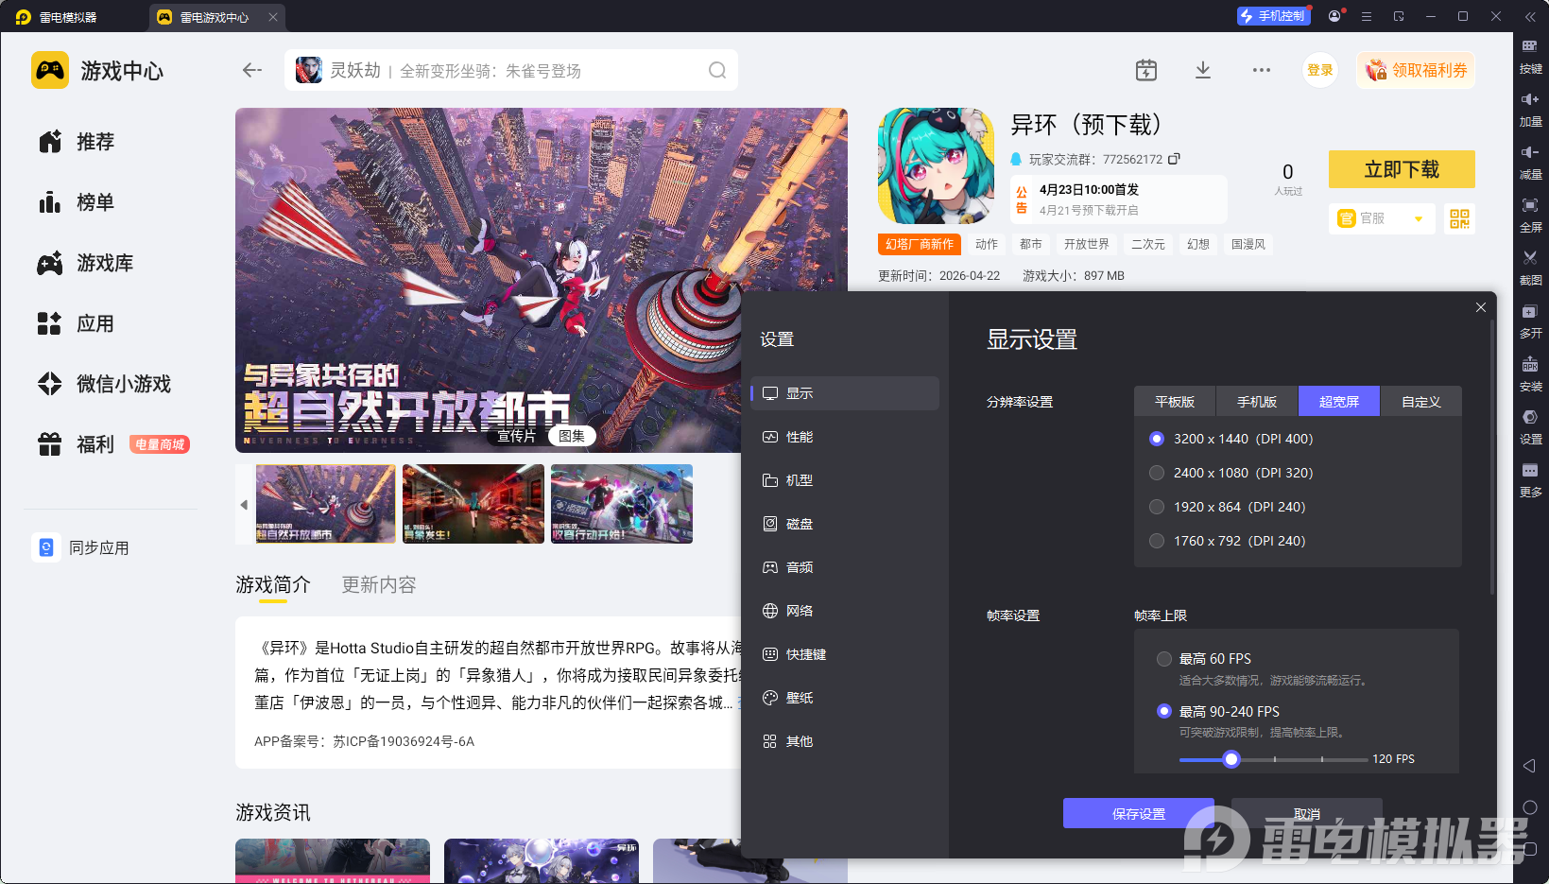
Task: Switch to the 自定义 resolution tab
Action: (x=1421, y=402)
